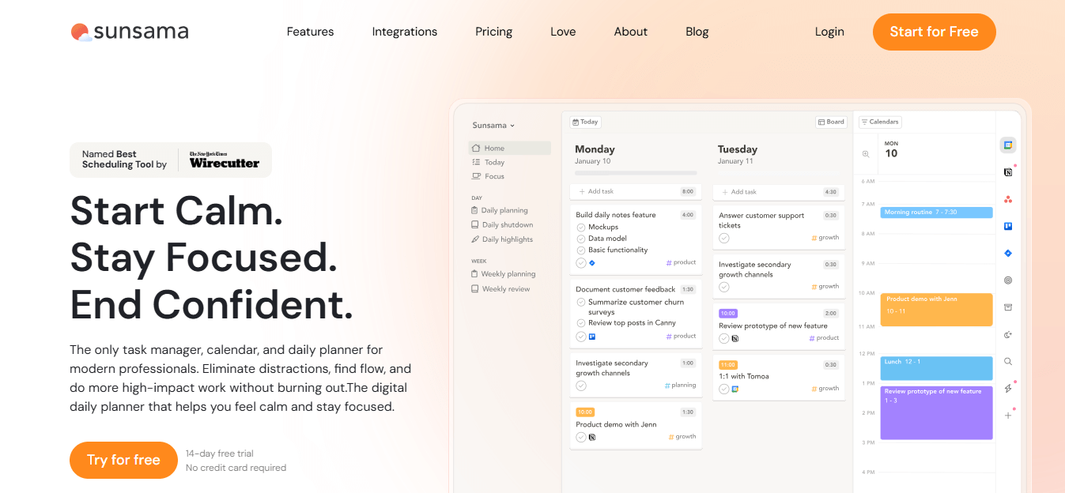Expand the Sunsama workspace dropdown
Image resolution: width=1065 pixels, height=493 pixels.
(x=493, y=125)
